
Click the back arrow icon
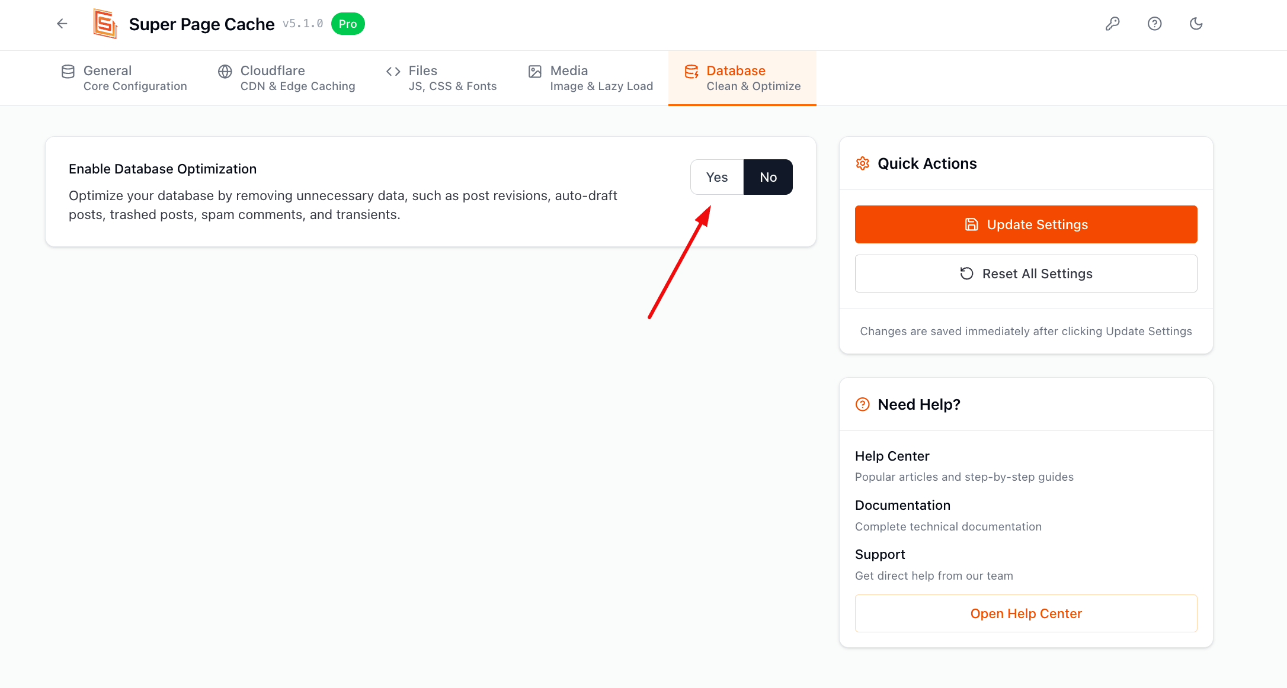(x=62, y=24)
